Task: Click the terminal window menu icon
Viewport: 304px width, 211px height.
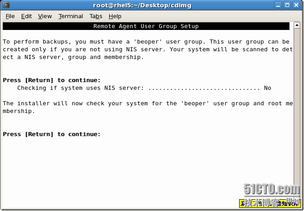Action: [x=6, y=5]
